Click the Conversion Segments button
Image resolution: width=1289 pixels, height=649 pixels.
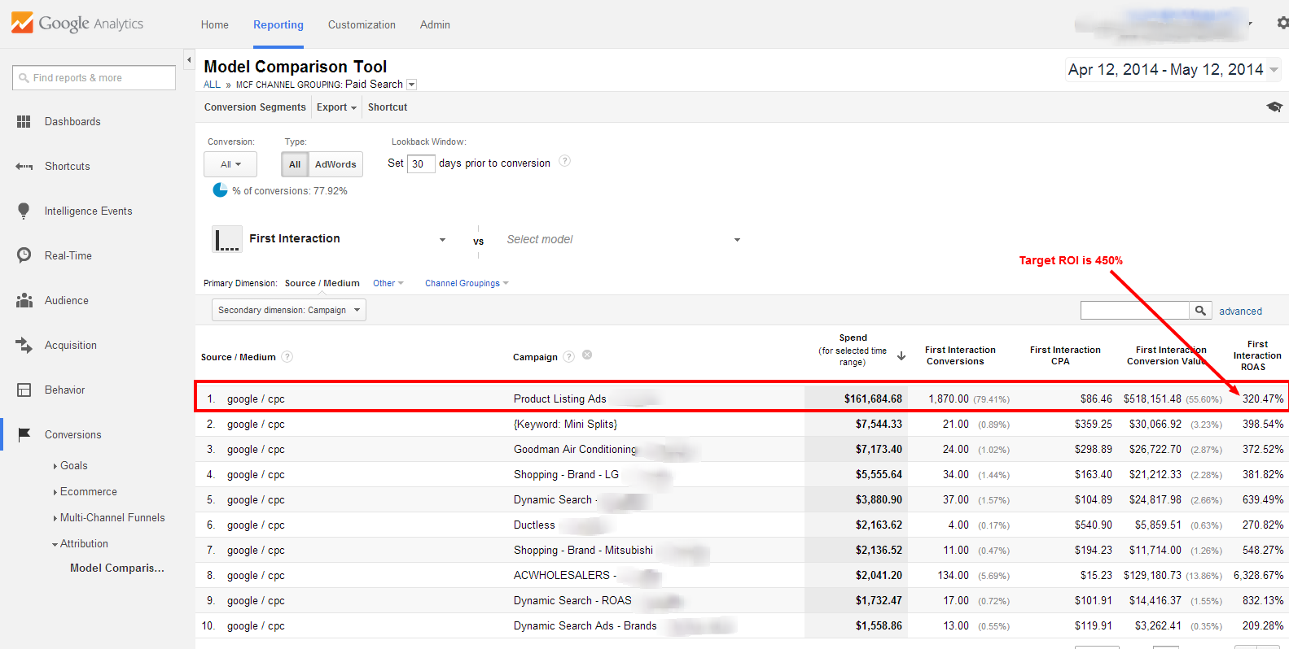tap(255, 107)
